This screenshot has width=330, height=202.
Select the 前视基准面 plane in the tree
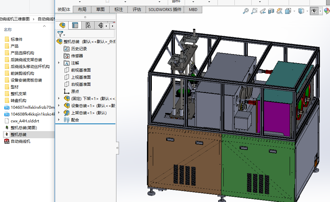click(81, 70)
